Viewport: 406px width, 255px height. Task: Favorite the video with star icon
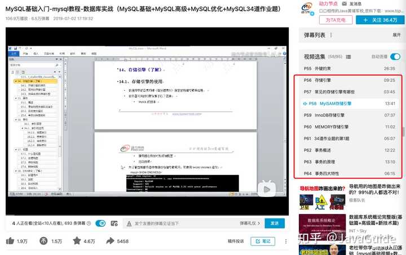[x=77, y=241]
